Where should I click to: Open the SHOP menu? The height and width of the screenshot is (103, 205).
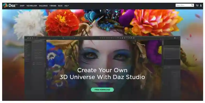(22, 6)
